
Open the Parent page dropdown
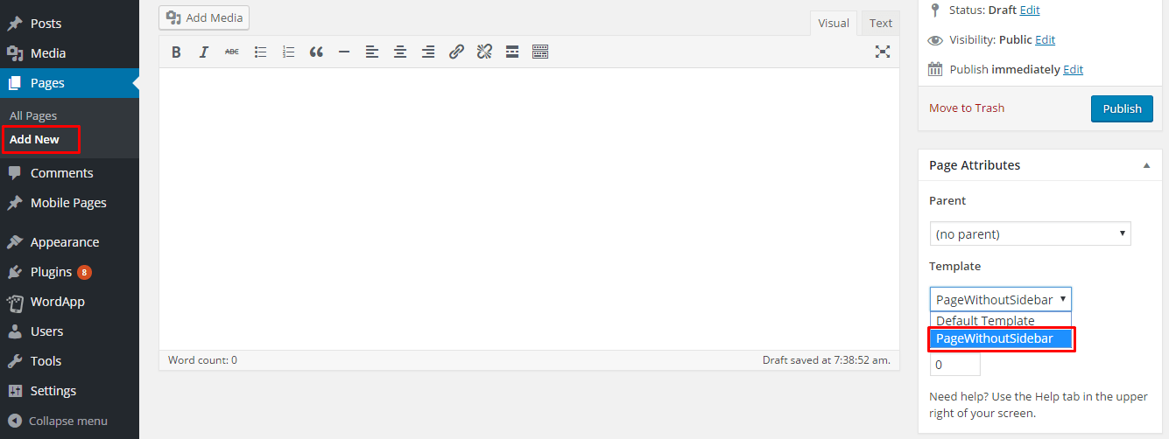[x=1030, y=234]
